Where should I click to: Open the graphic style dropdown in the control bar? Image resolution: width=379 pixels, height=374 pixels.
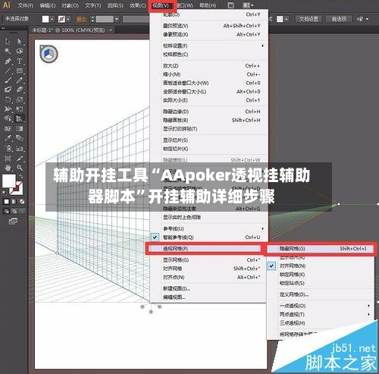tap(287, 19)
